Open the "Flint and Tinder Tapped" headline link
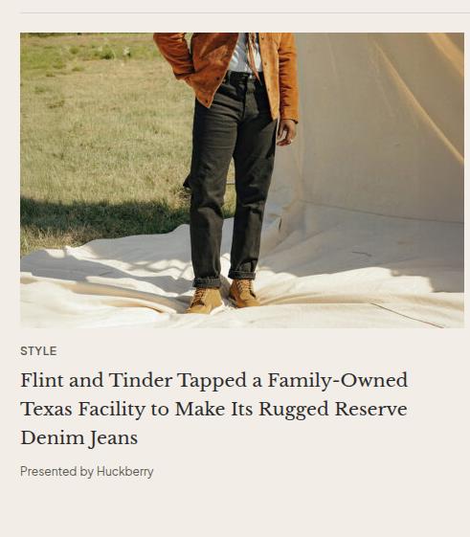The height and width of the screenshot is (537, 470). [x=214, y=409]
